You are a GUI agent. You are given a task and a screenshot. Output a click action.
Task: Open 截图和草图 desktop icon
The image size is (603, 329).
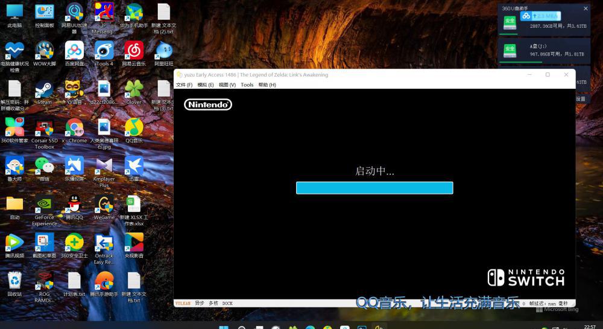pyautogui.click(x=44, y=246)
